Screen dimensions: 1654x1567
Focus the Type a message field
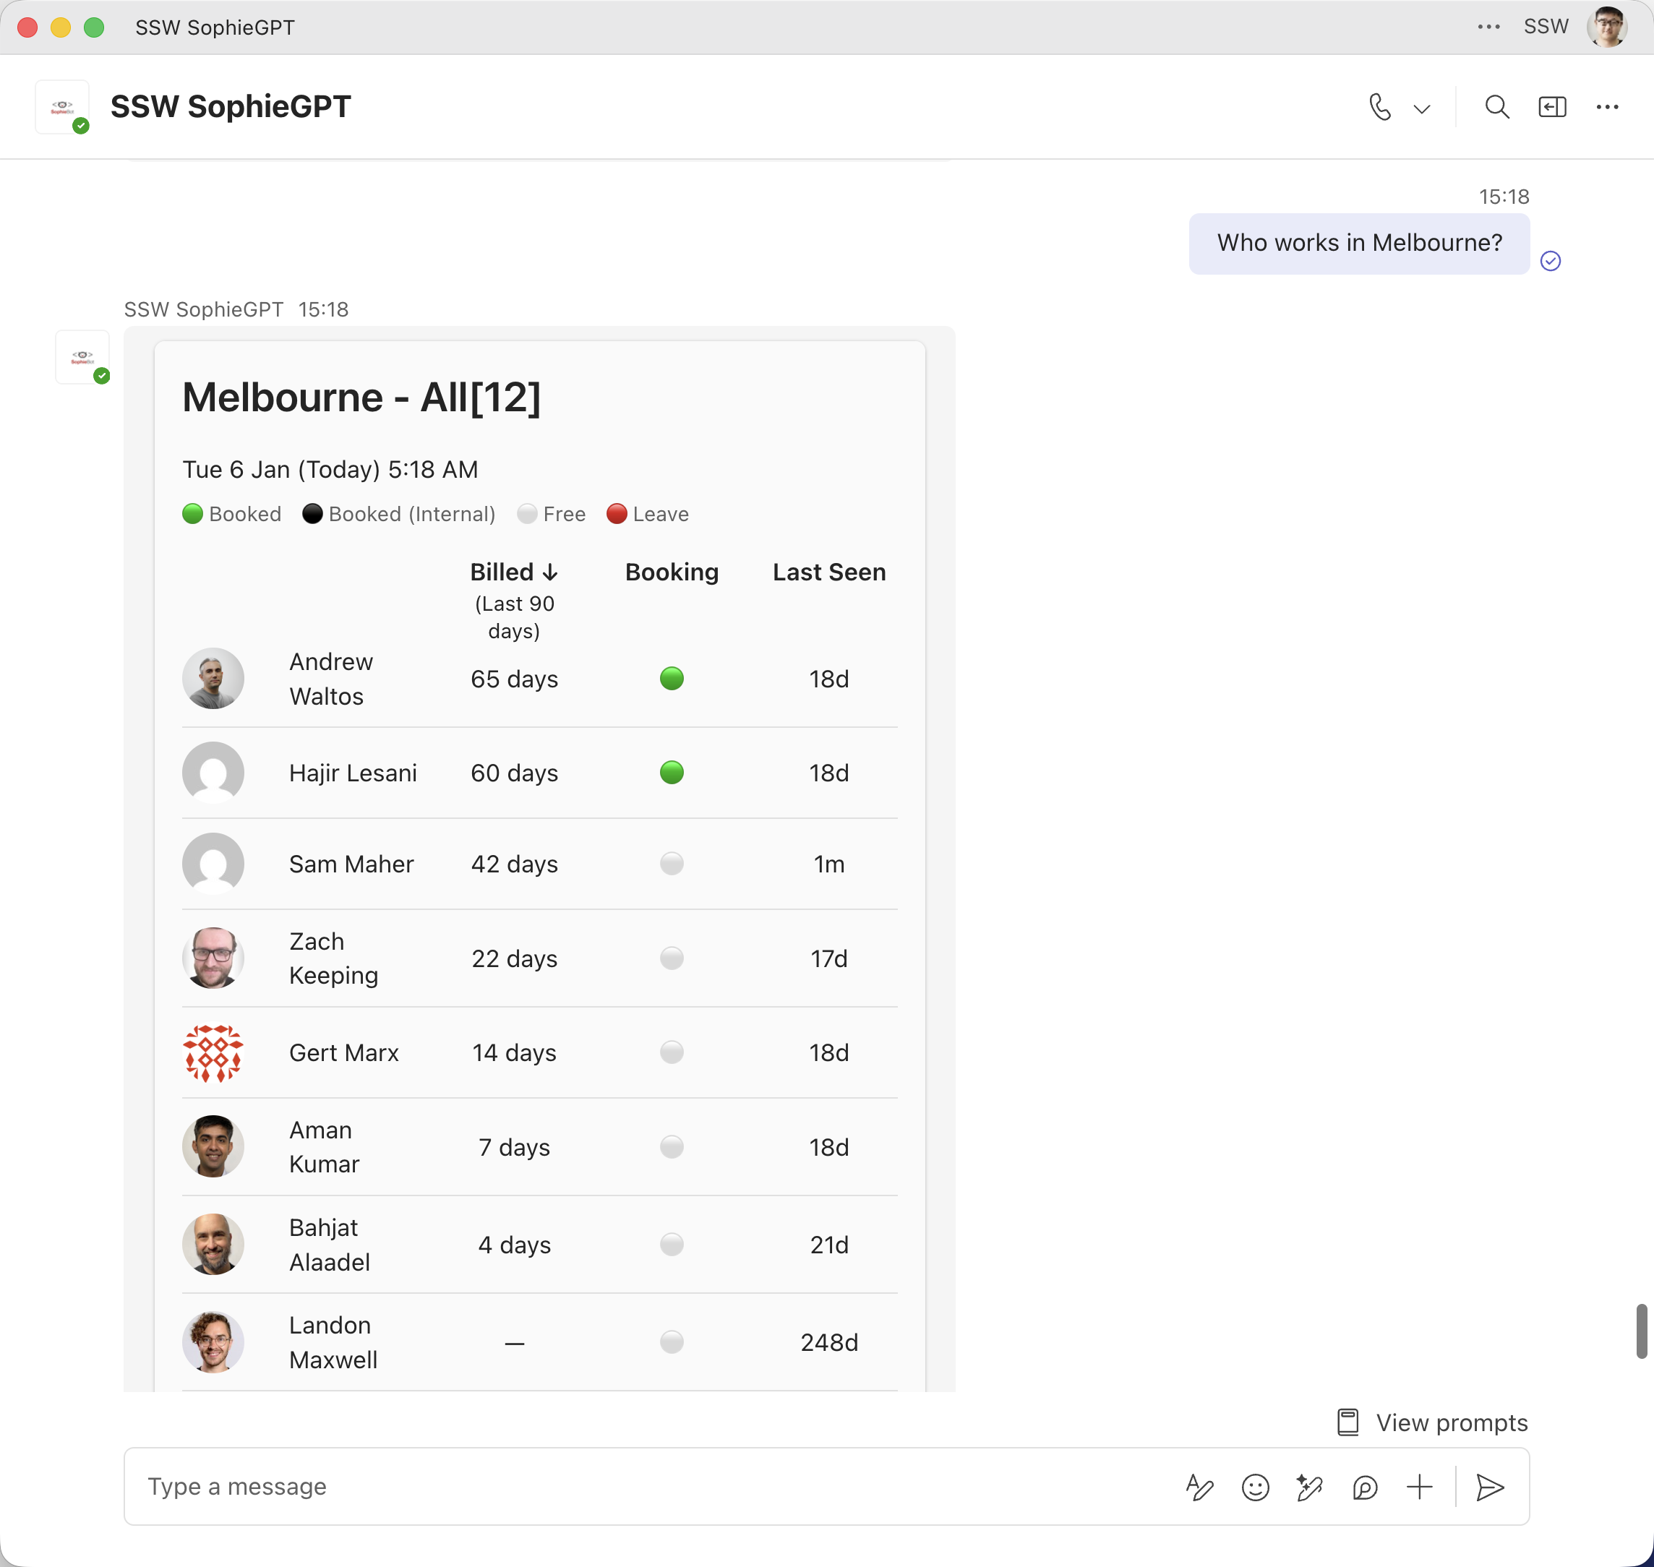[651, 1487]
